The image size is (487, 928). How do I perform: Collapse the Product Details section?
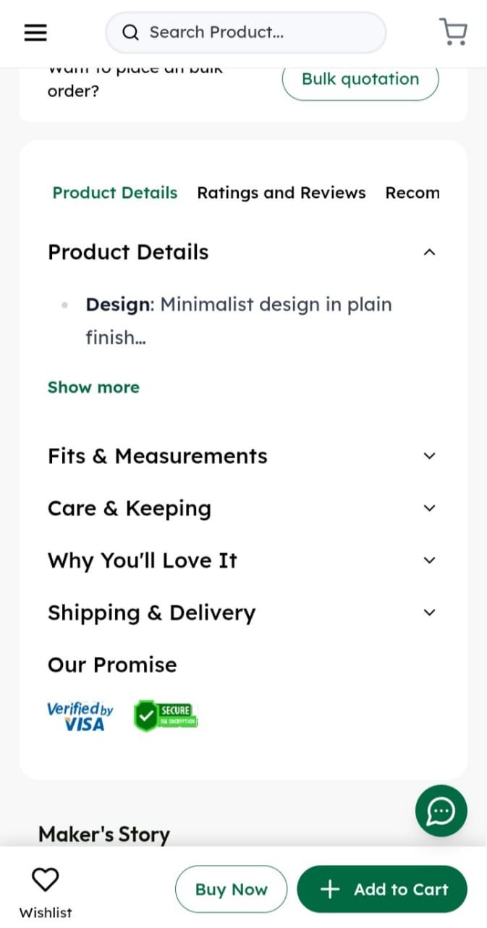tap(429, 252)
